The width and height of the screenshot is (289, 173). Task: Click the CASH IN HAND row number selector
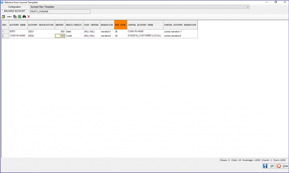pyautogui.click(x=5, y=36)
